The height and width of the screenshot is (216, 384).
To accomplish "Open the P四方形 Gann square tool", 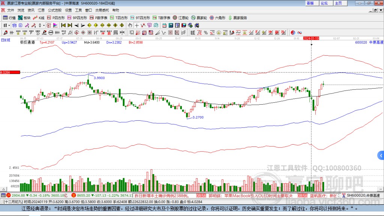I will [x=55, y=18].
